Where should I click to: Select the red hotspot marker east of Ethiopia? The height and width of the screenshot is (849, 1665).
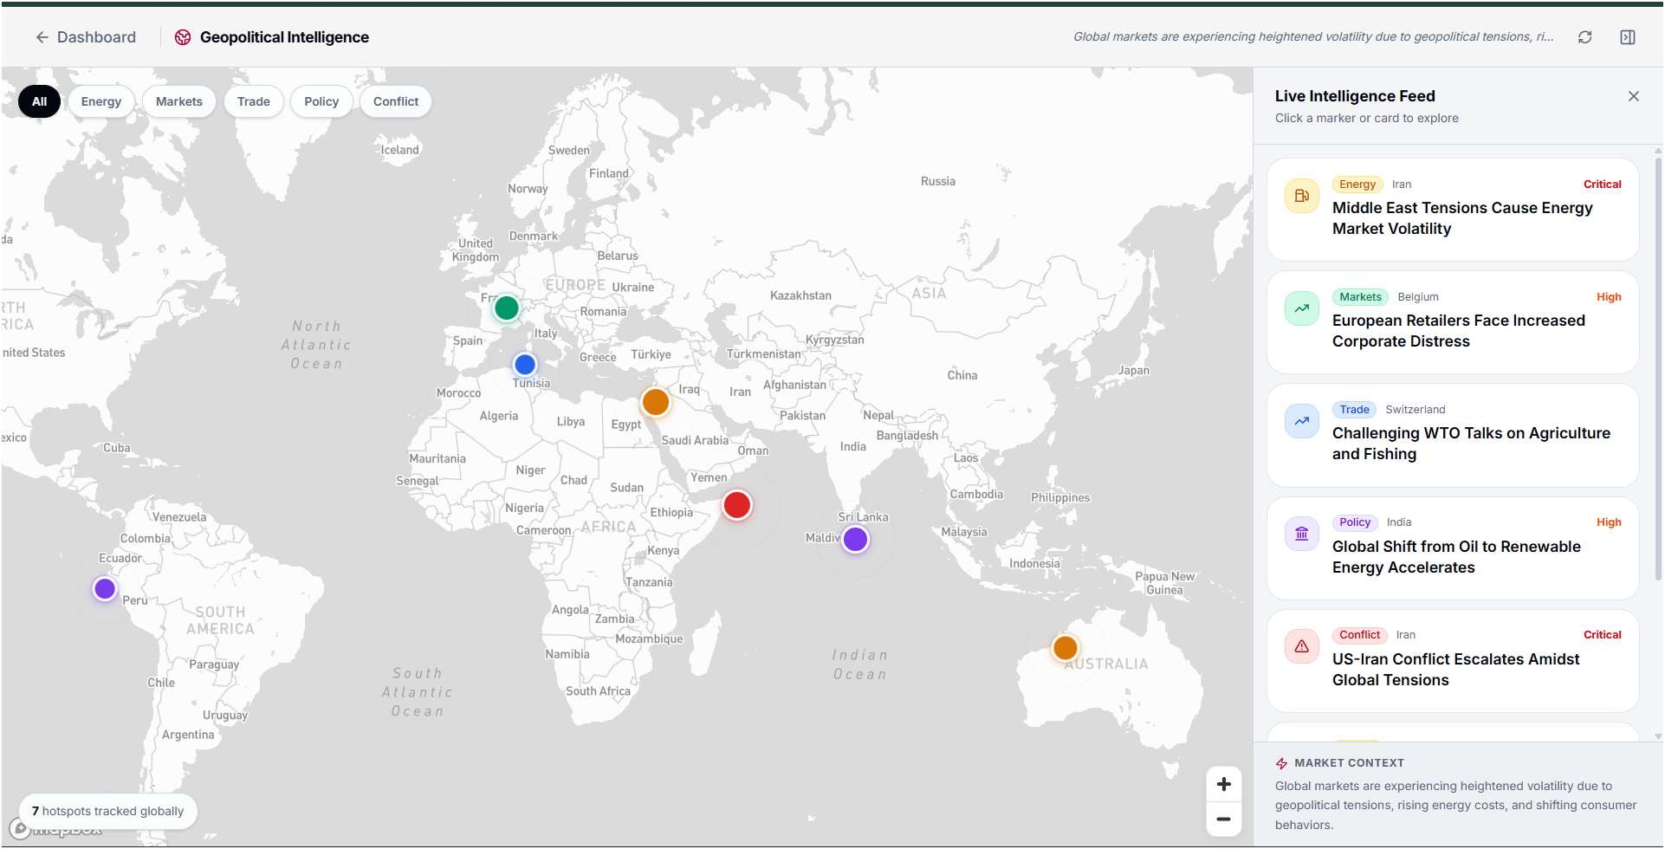[x=737, y=505]
